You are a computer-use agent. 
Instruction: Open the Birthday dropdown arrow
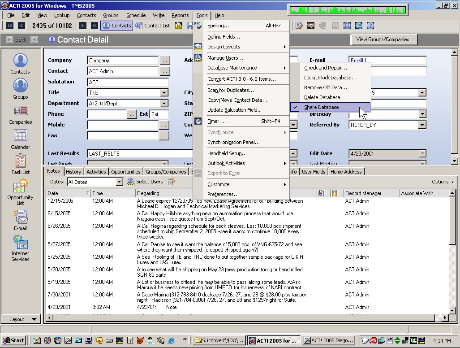[x=422, y=114]
